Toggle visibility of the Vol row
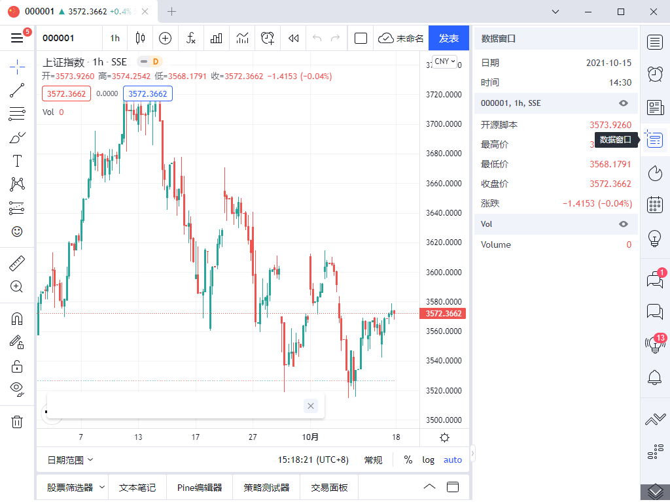This screenshot has height=502, width=670. pyautogui.click(x=624, y=224)
